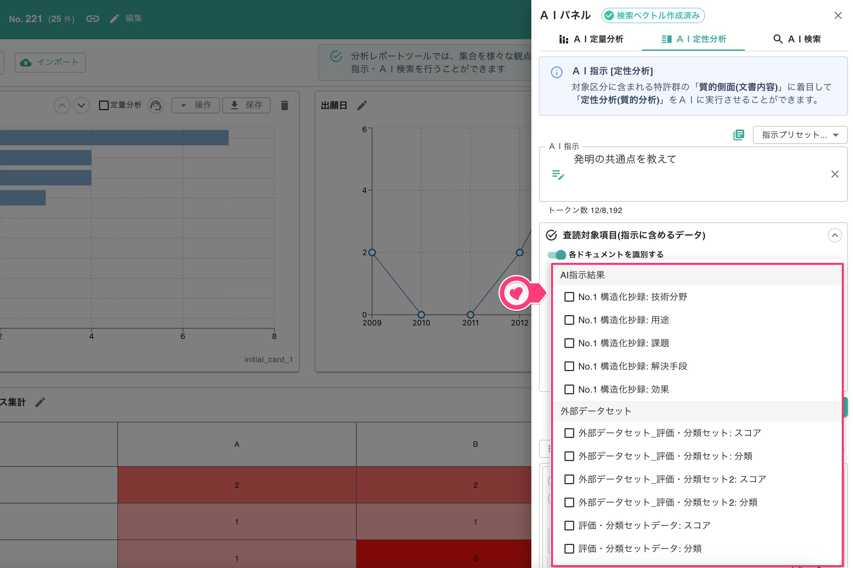Click the AI 指示 text input field
Image resolution: width=853 pixels, height=568 pixels.
pos(693,174)
